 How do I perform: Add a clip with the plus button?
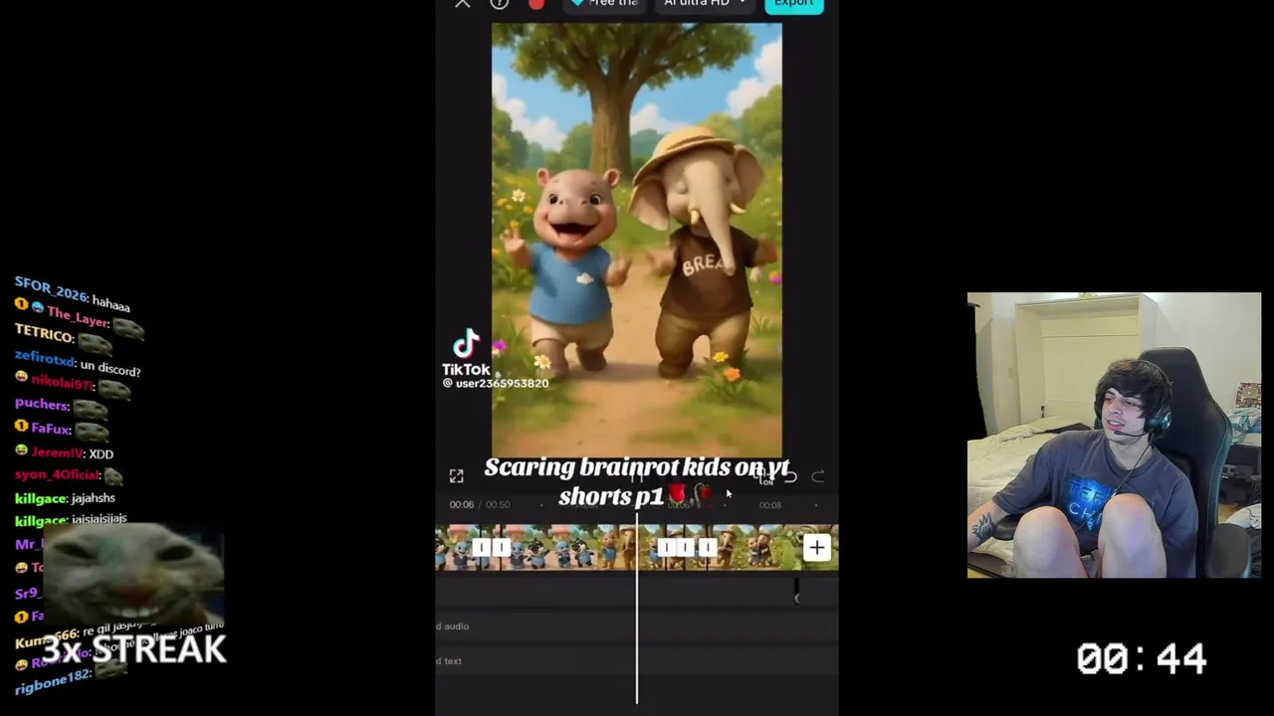[816, 548]
